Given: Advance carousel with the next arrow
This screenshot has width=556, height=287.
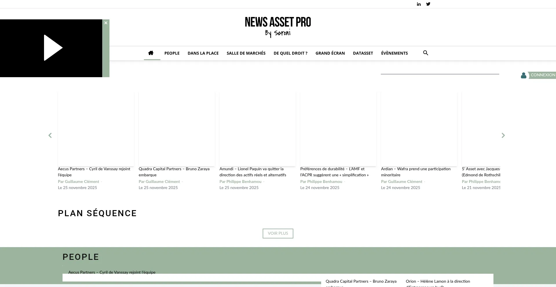Looking at the screenshot, I should (x=503, y=135).
